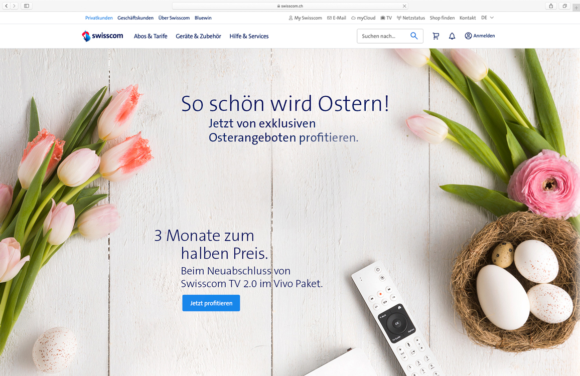
Task: Open the myCloud link
Action: click(363, 18)
